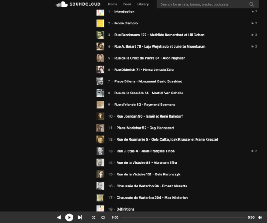Select Place Morichar 52 - Guy Hannecart
The width and height of the screenshot is (267, 223).
click(x=145, y=128)
